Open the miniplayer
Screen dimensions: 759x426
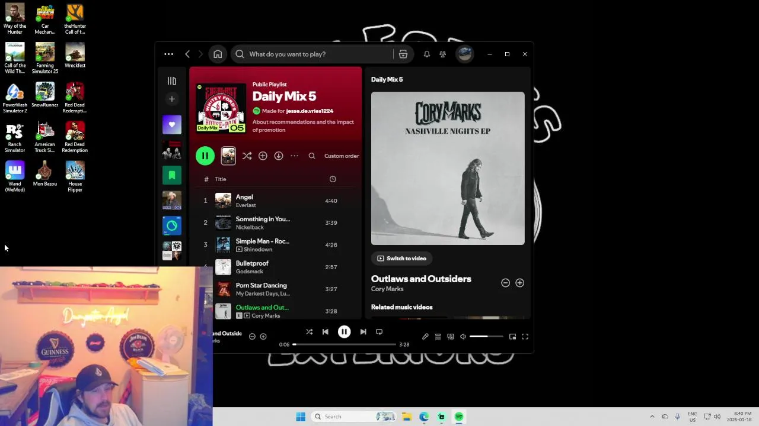coord(512,337)
